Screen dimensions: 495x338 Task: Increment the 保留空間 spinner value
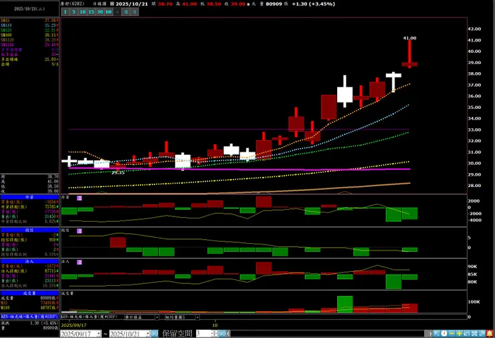(x=214, y=332)
